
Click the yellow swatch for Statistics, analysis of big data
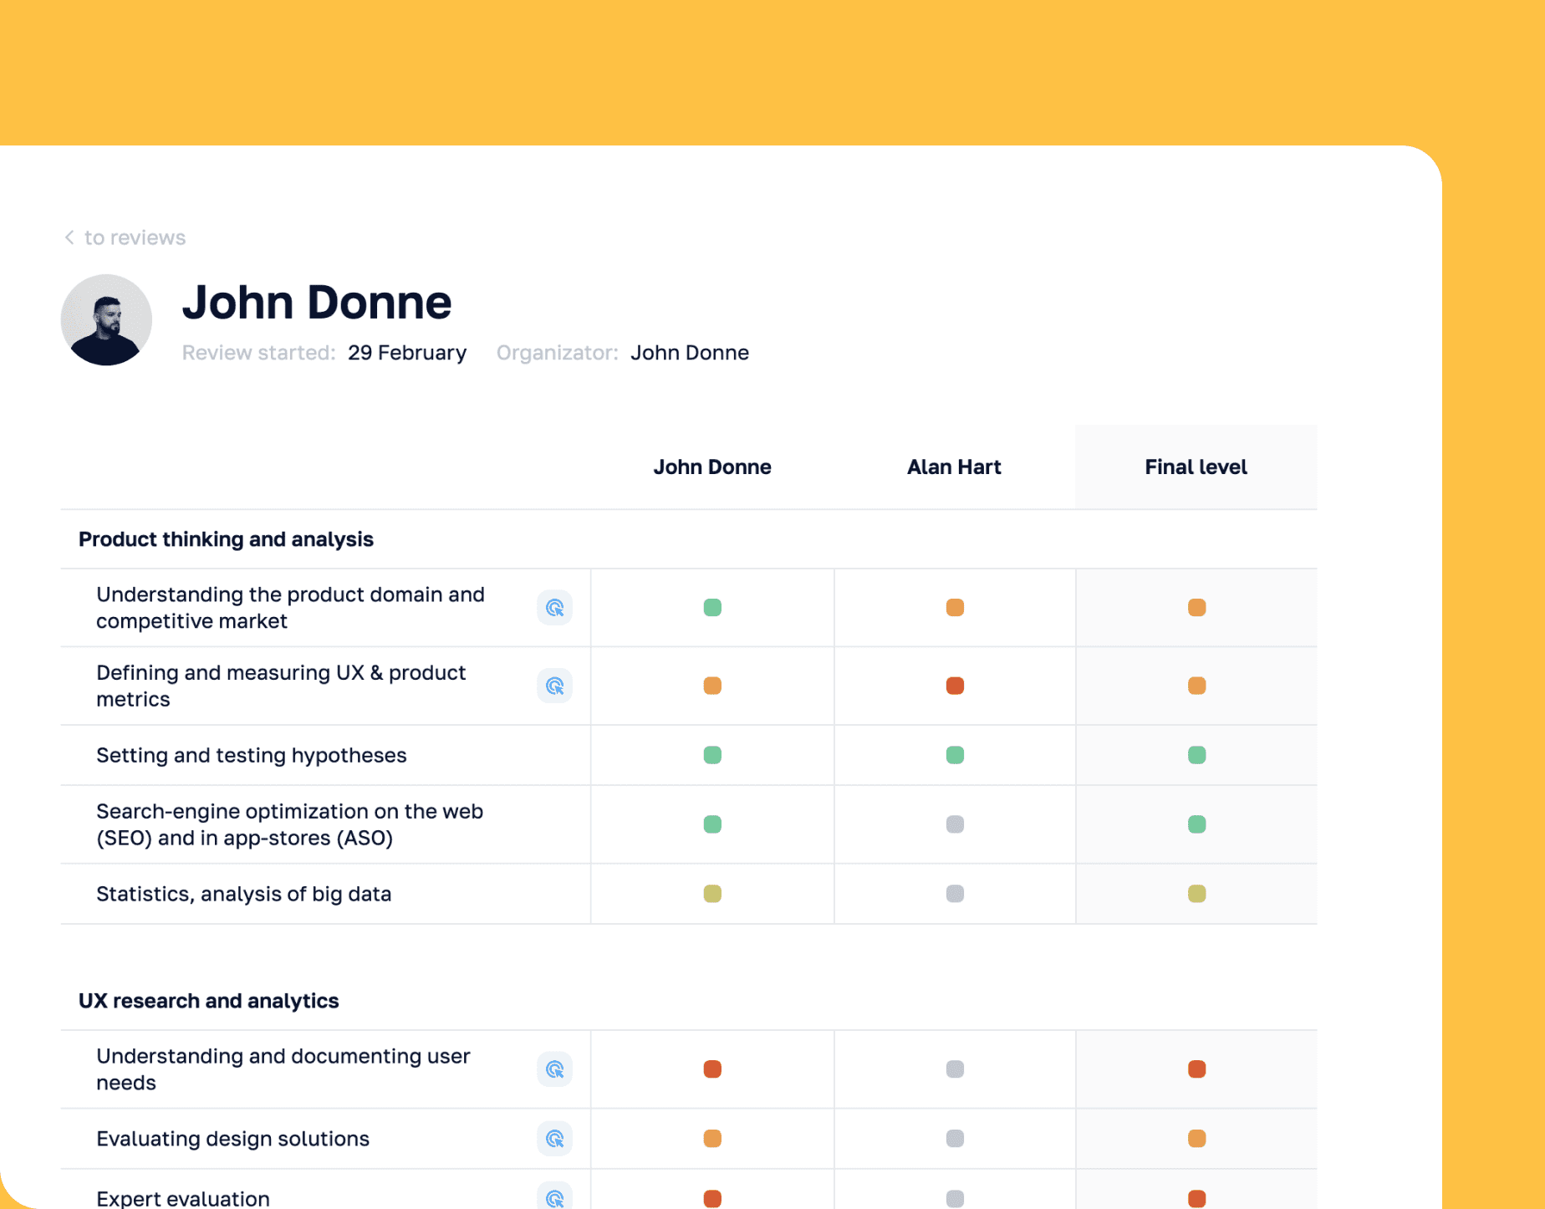(x=711, y=893)
